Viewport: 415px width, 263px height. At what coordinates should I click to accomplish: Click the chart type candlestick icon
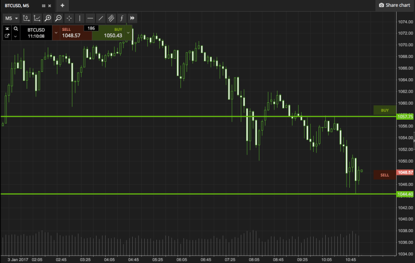(27, 18)
